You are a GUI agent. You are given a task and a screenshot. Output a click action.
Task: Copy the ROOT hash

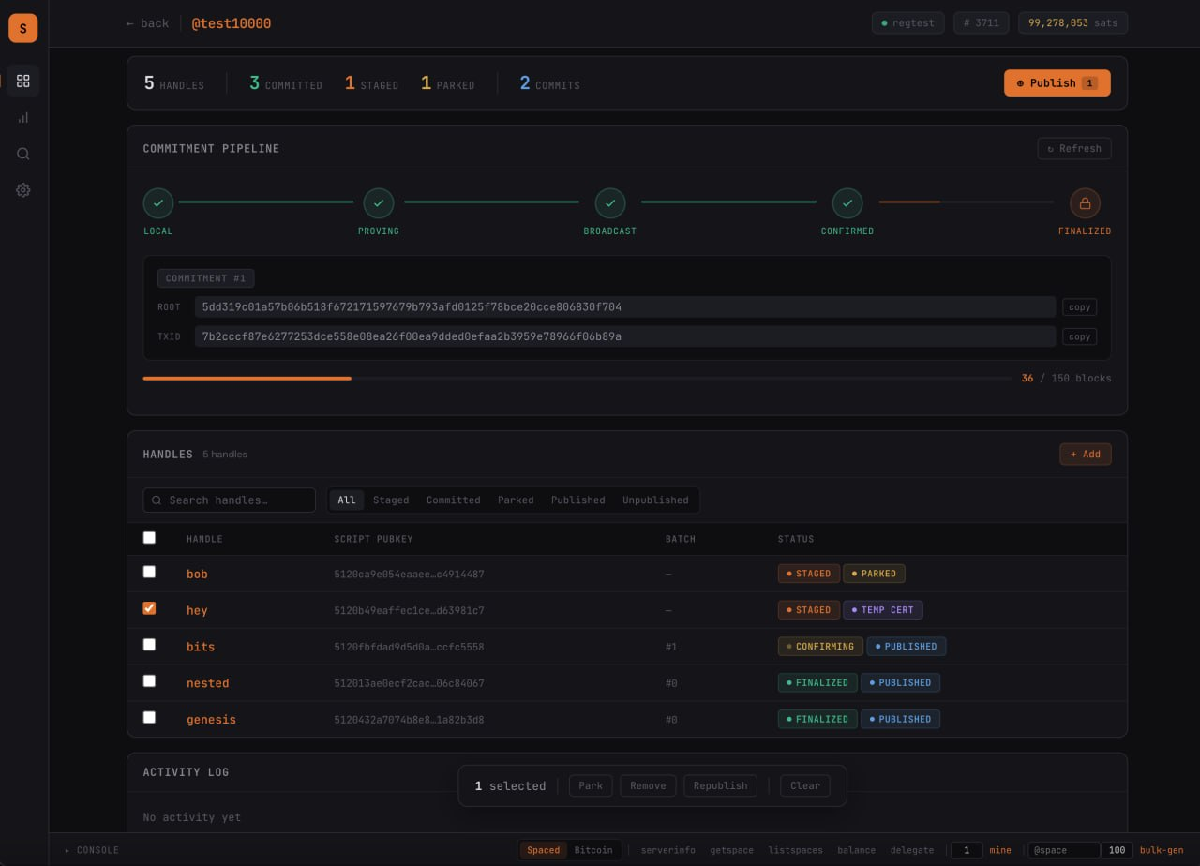[x=1080, y=307]
